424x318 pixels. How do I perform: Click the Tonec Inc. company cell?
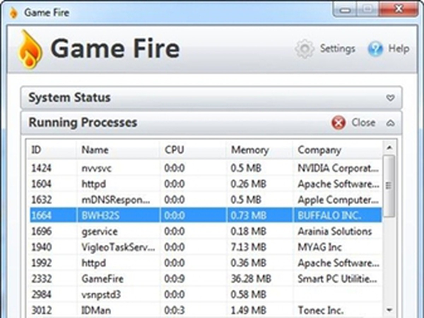pyautogui.click(x=320, y=311)
